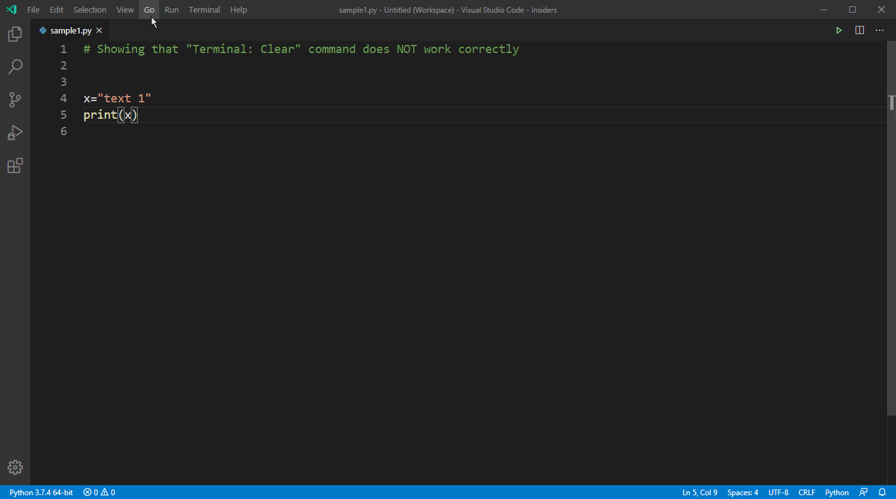Click line number 6 in the gutter
The image size is (896, 499).
[63, 131]
